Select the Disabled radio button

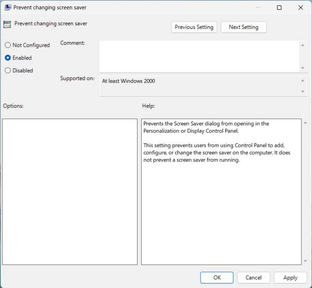[x=7, y=70]
